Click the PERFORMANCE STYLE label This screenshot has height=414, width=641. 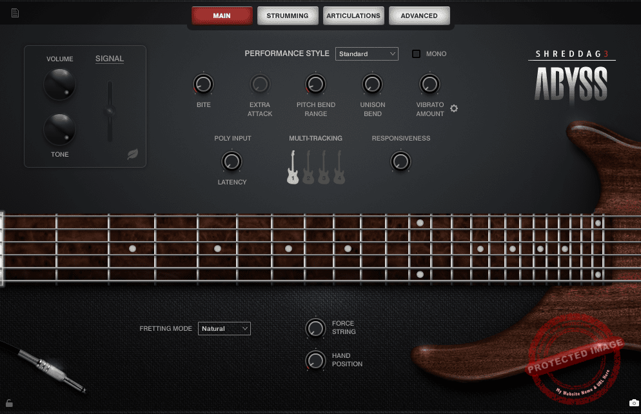(x=287, y=54)
